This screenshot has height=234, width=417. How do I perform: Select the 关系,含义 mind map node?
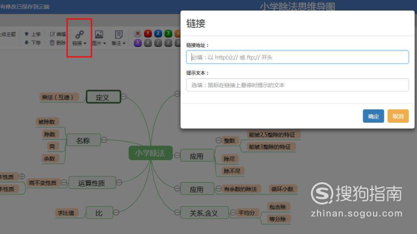click(204, 213)
